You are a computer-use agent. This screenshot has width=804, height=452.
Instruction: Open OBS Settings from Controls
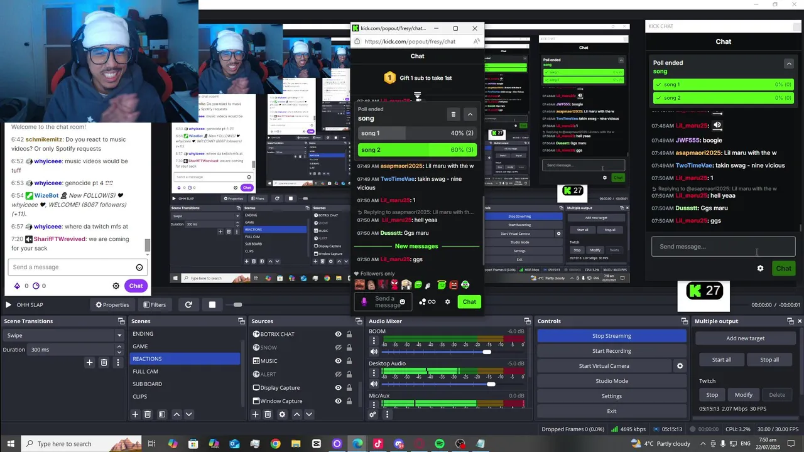click(612, 396)
